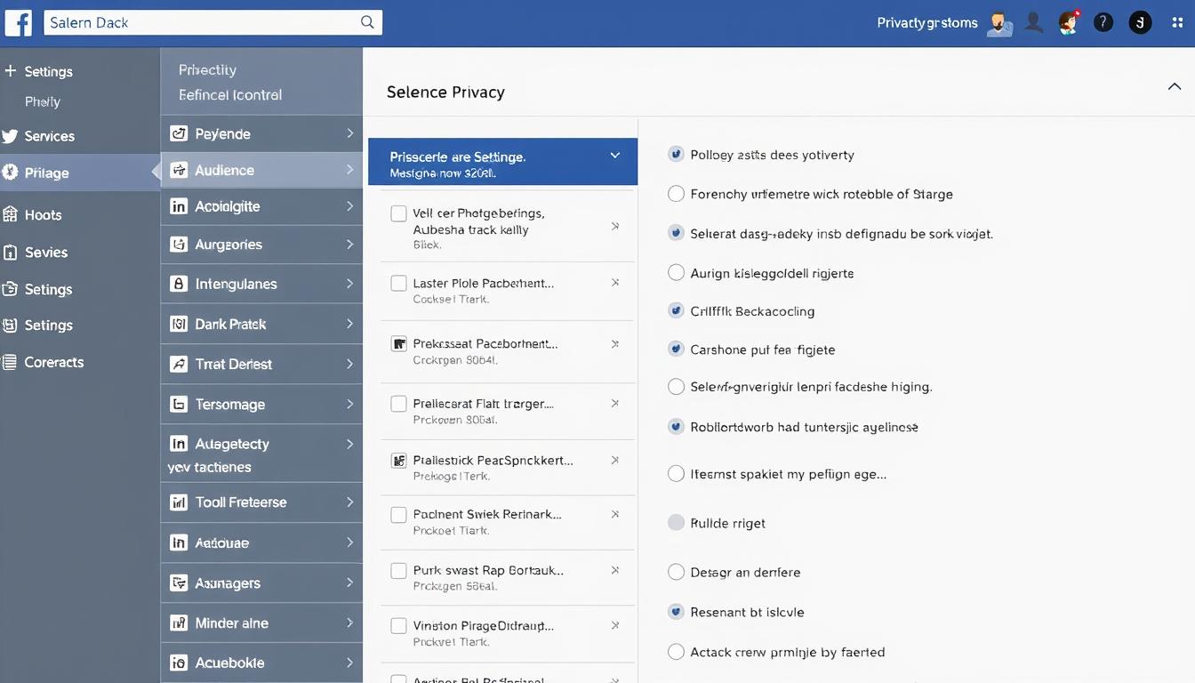
Task: Click the icon next to Peyende
Action: [179, 133]
